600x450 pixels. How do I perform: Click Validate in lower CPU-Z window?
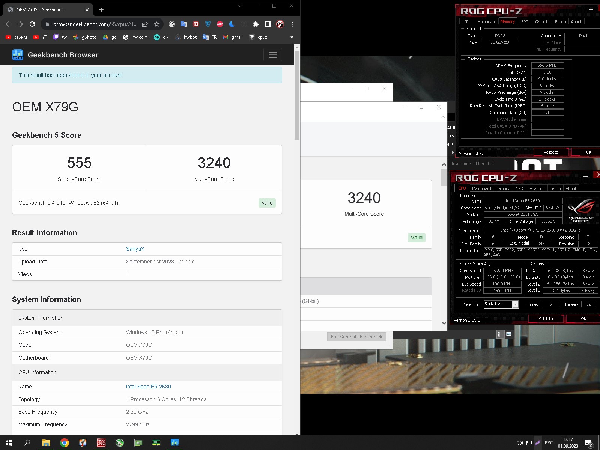546,319
